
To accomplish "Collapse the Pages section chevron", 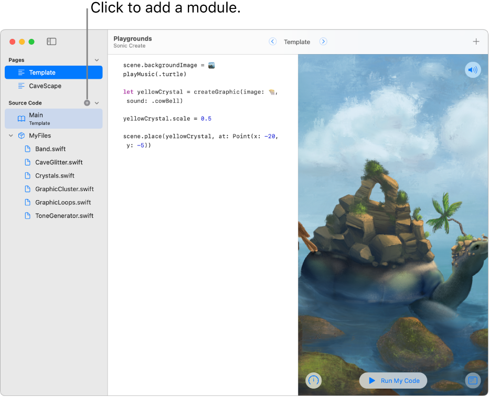I will [x=97, y=60].
